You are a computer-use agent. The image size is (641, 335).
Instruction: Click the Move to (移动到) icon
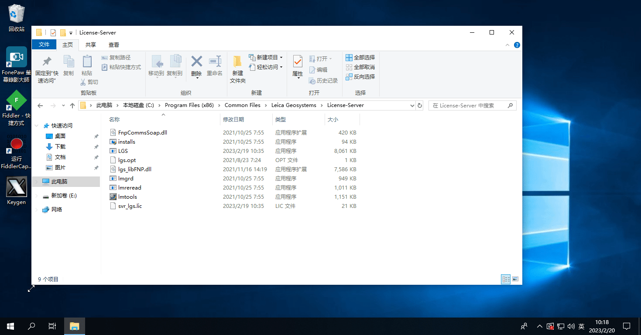pos(156,62)
